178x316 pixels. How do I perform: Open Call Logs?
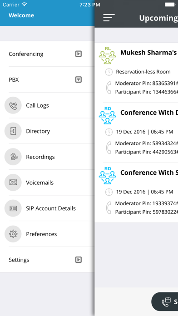(47, 105)
